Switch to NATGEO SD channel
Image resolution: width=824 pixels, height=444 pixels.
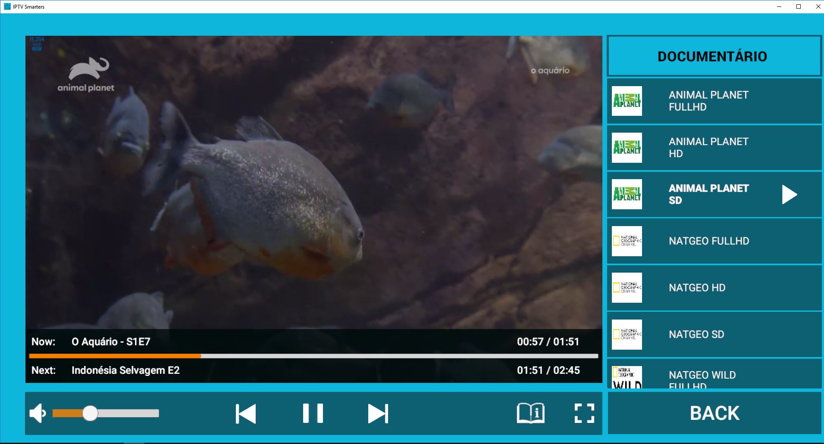tap(714, 334)
